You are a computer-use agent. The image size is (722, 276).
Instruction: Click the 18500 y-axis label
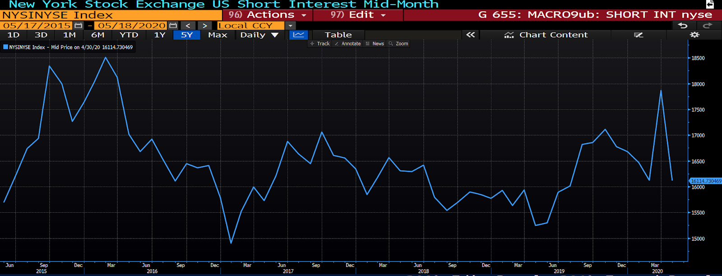[698, 58]
